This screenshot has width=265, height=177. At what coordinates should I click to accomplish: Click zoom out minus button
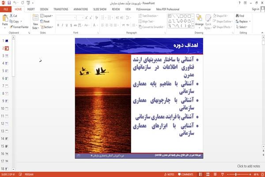click(228, 174)
